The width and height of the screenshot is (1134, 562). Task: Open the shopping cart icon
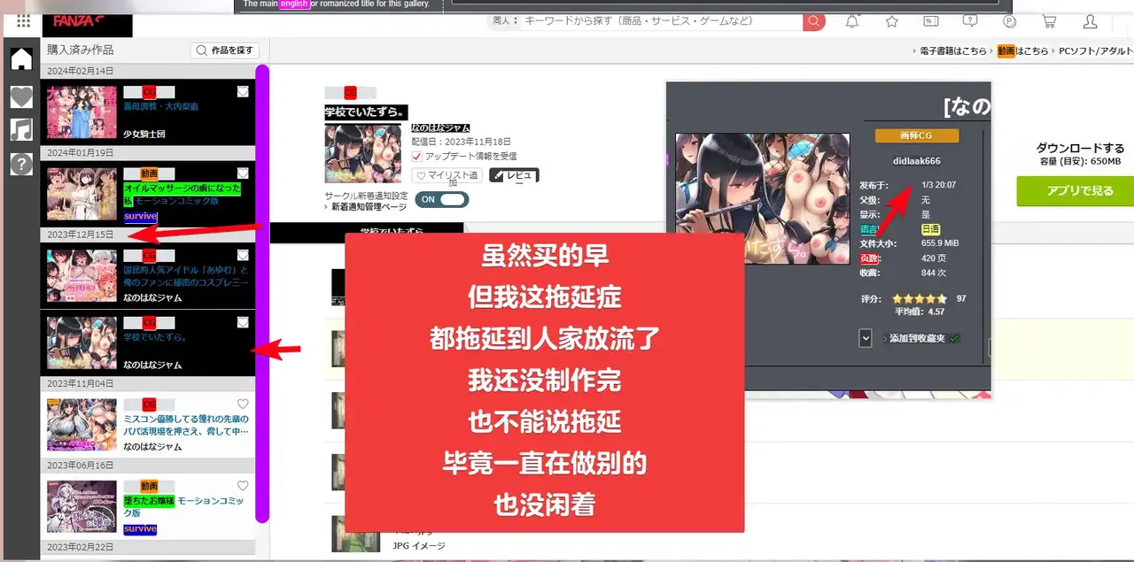pos(1049,21)
